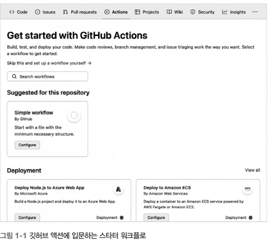
Task: Focus the Search workflows field
Action: tap(48, 76)
